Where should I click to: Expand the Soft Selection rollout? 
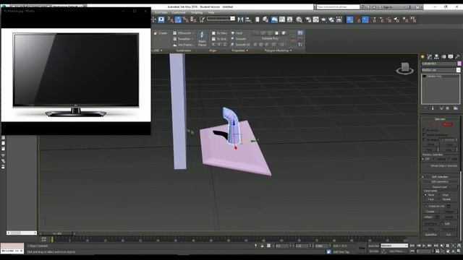pos(440,176)
